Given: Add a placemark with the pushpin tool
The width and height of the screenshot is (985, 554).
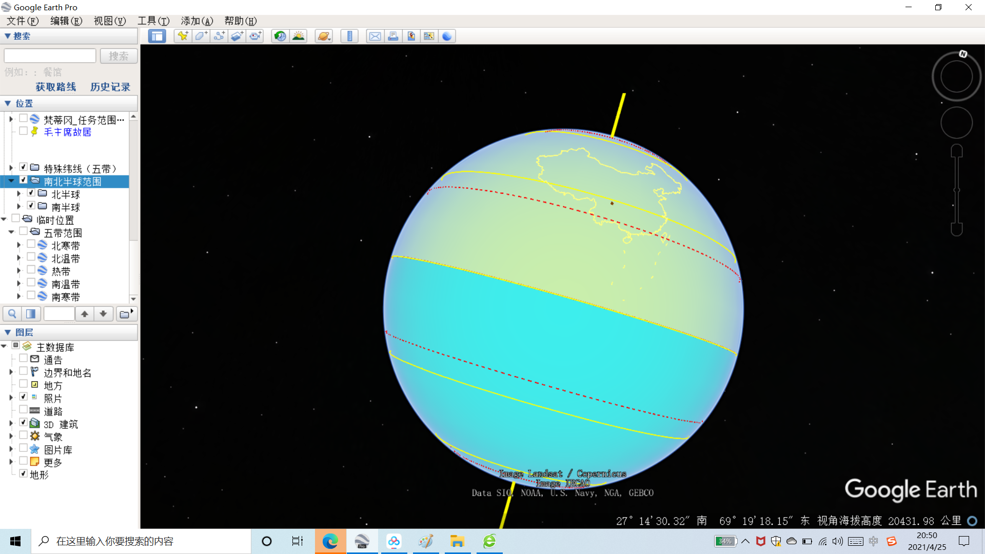Looking at the screenshot, I should [183, 36].
